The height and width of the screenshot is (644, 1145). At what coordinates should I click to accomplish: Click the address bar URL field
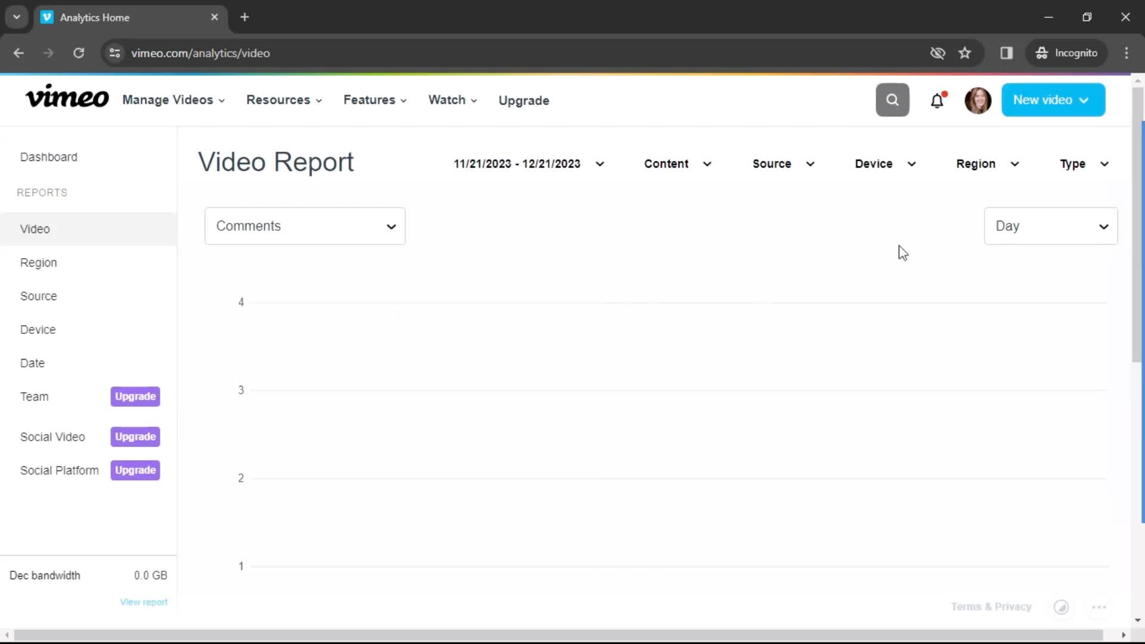[513, 53]
